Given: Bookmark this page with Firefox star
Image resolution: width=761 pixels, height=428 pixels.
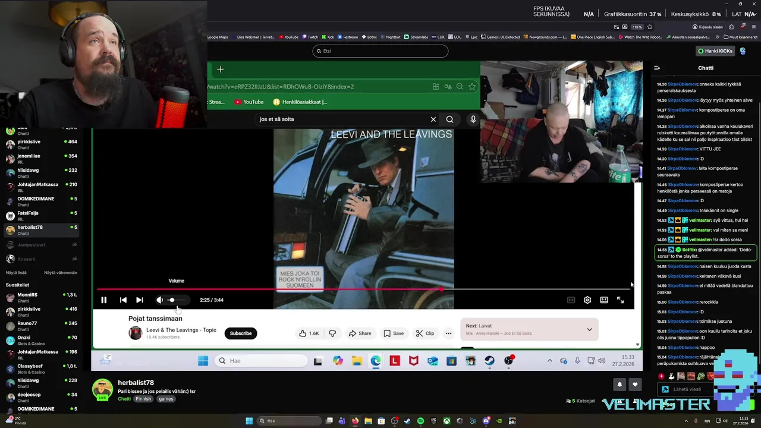Looking at the screenshot, I should pos(650,27).
